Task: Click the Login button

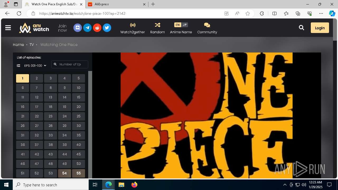Action: pos(320,28)
